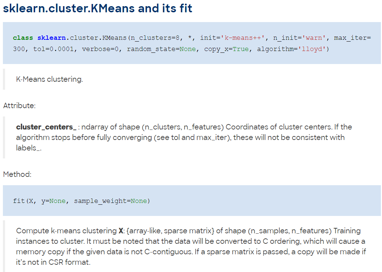This screenshot has width=382, height=272.
Task: Click the 'sklearn.cluster.KMeans and its fit' heading
Action: tap(97, 9)
